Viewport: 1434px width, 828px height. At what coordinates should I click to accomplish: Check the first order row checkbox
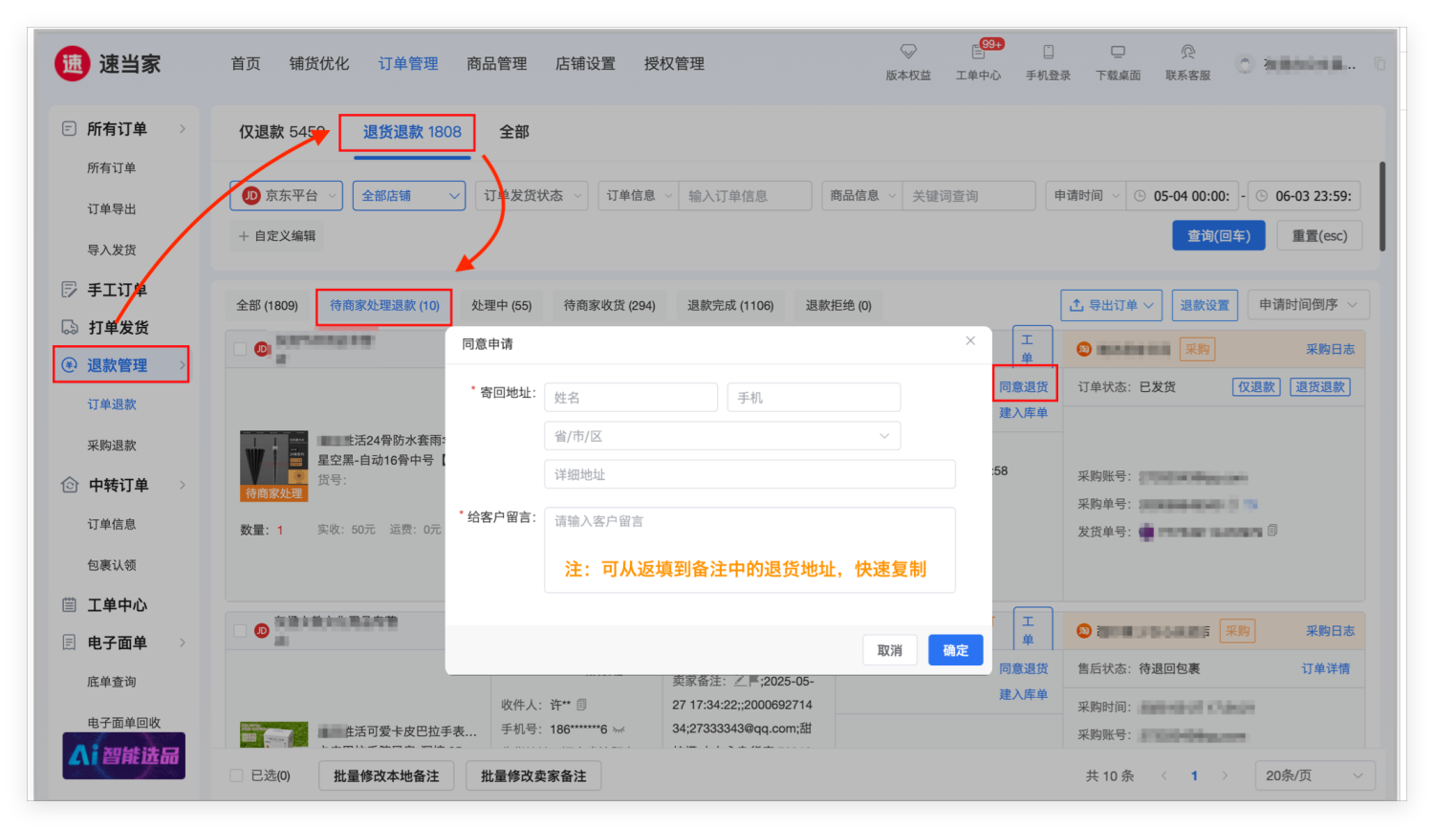240,349
